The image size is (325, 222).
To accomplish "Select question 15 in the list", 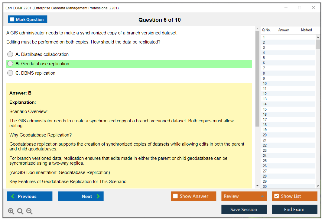I will pos(288,109).
